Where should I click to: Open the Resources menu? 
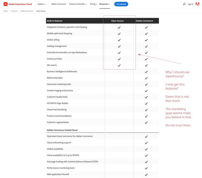(104, 4)
